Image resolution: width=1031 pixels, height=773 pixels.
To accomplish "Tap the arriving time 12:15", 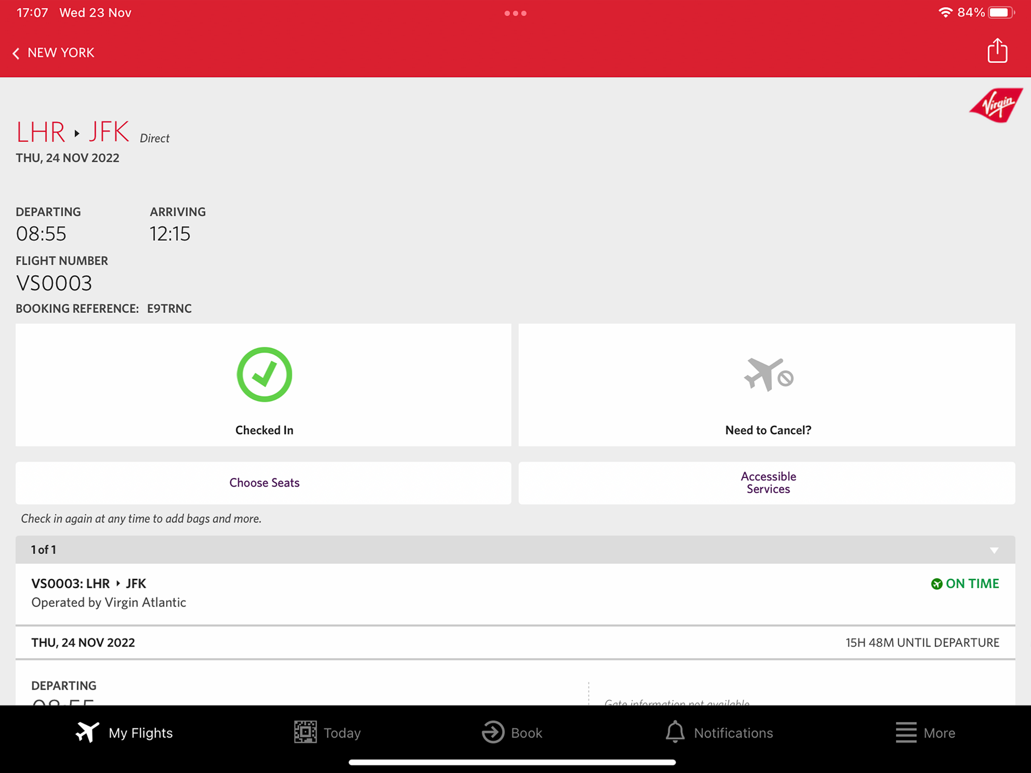I will click(170, 234).
